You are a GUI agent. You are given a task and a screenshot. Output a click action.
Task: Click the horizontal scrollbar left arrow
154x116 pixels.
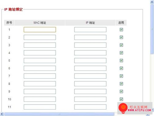point(2,114)
